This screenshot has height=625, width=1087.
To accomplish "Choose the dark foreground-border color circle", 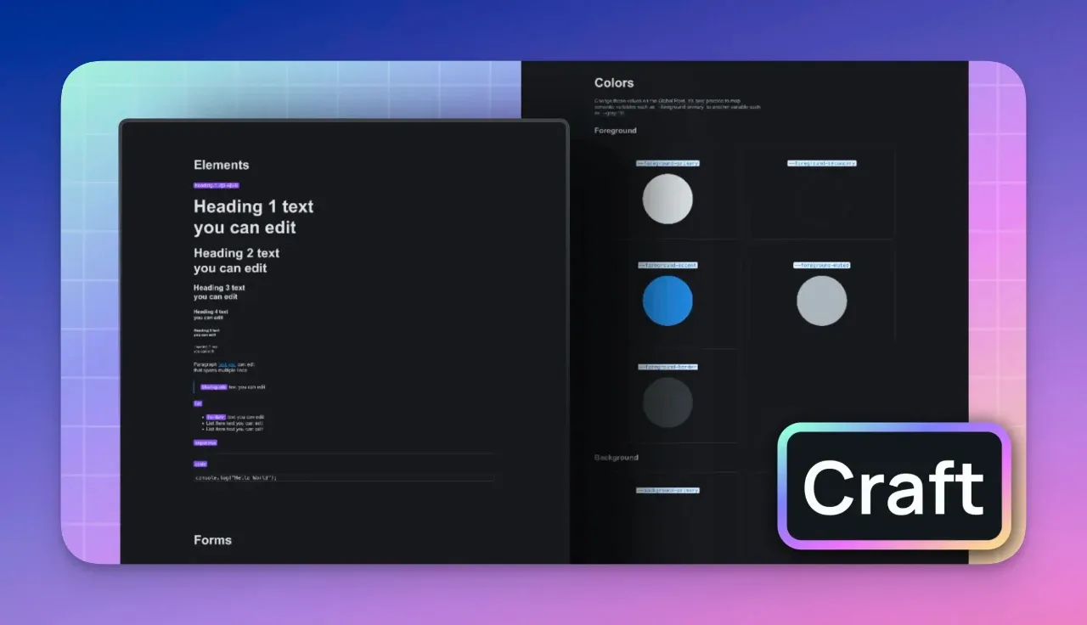I will pyautogui.click(x=667, y=403).
